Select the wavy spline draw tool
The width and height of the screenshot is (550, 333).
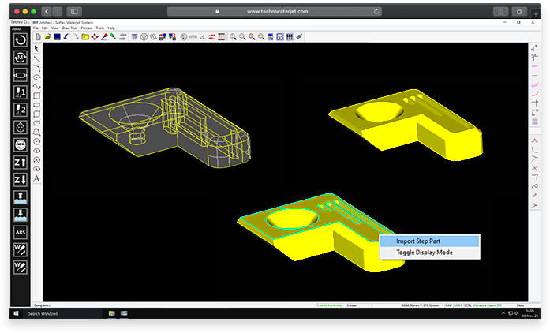[x=36, y=86]
